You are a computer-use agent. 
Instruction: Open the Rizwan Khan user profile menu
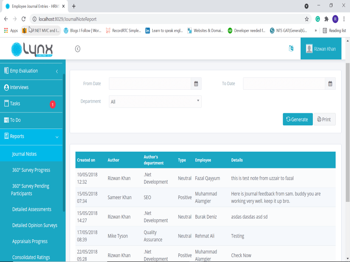(x=321, y=49)
